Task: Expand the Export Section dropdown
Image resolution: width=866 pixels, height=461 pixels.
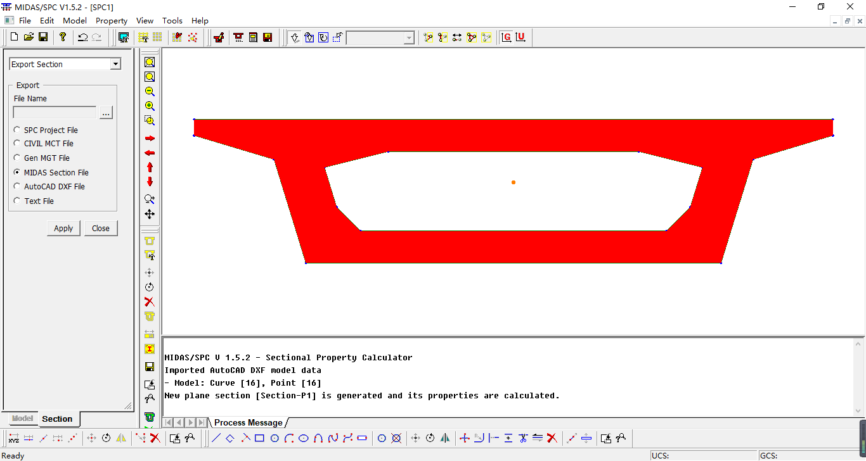Action: 115,64
